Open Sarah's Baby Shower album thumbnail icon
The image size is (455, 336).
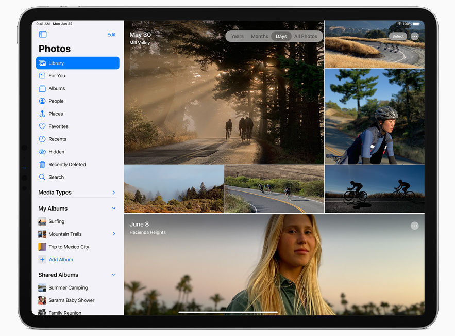42,300
